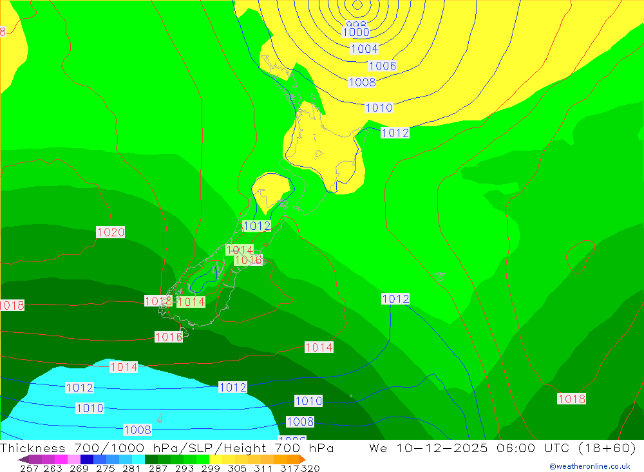Click the legend value 257

[29, 468]
